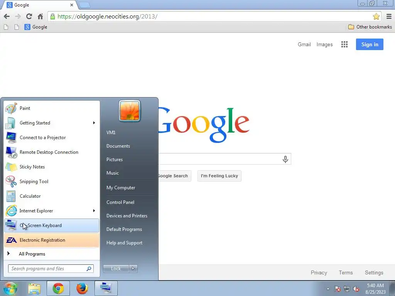
Task: Open Sticky Notes
Action: point(52,167)
